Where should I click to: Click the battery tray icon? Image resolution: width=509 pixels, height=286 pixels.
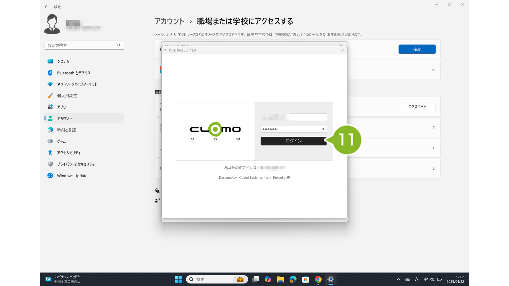point(439,279)
